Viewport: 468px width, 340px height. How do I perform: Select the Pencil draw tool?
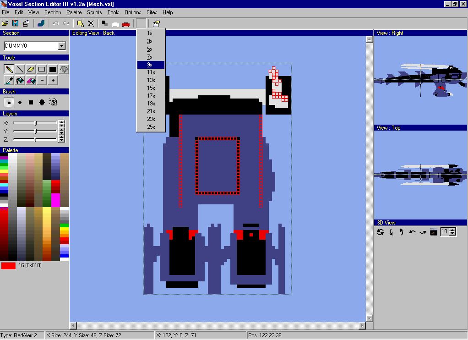[9, 69]
